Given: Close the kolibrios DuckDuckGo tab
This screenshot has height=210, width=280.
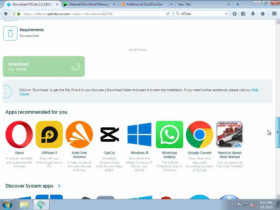Looking at the screenshot, I should pyautogui.click(x=171, y=4).
